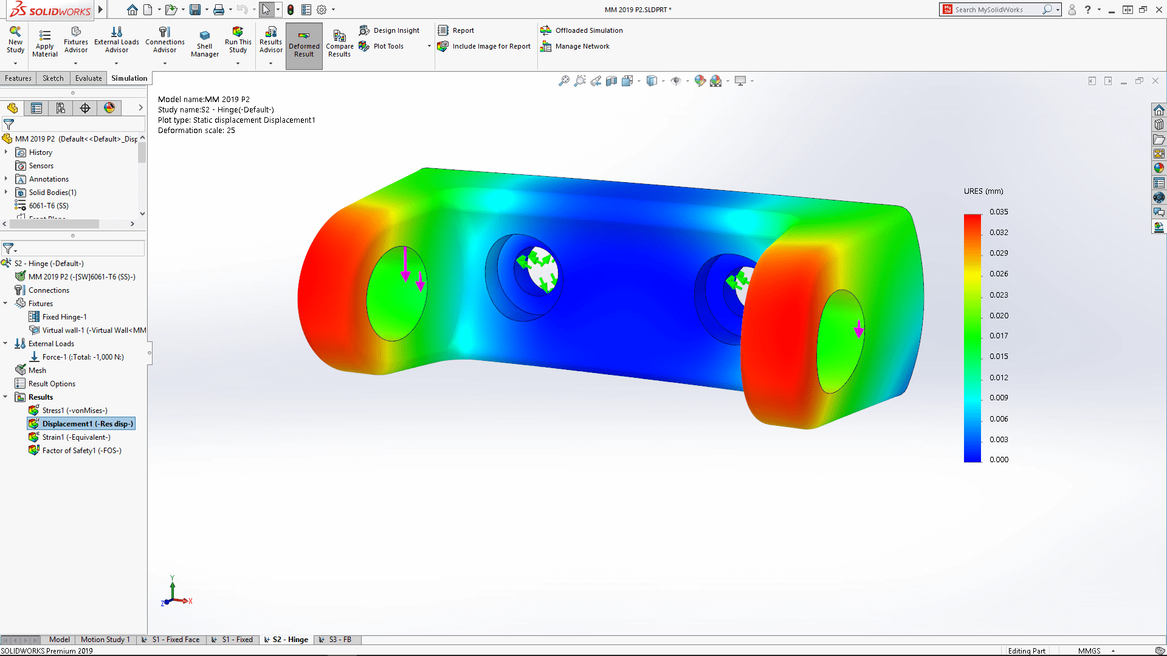Switch to the DisplayManager panel
The image size is (1167, 656).
click(x=109, y=108)
